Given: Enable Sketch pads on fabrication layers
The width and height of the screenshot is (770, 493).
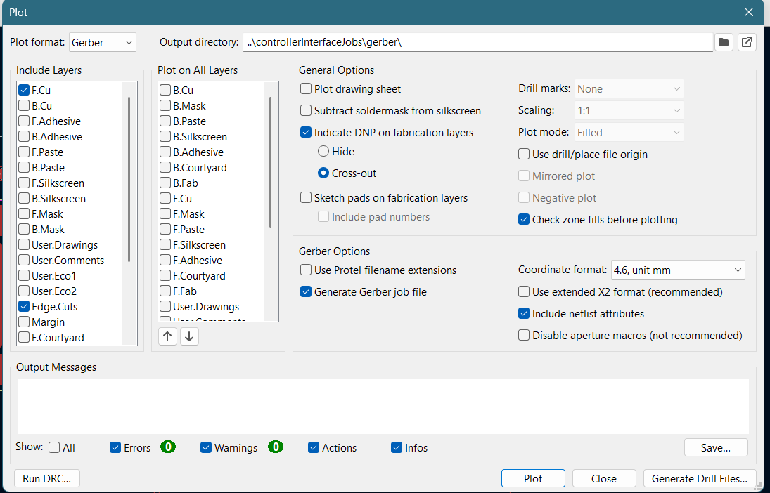Looking at the screenshot, I should click(306, 197).
